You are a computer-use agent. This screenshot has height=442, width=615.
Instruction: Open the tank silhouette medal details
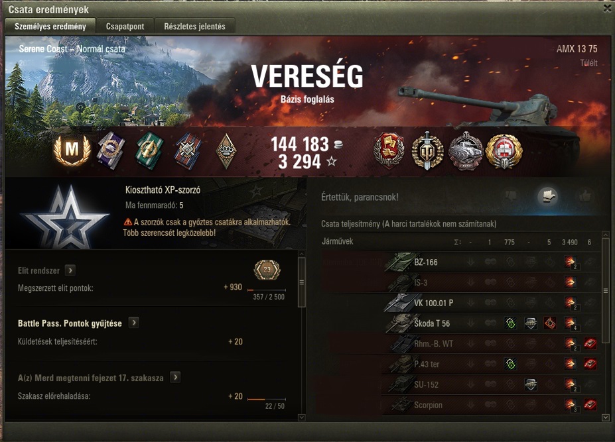[x=466, y=151]
